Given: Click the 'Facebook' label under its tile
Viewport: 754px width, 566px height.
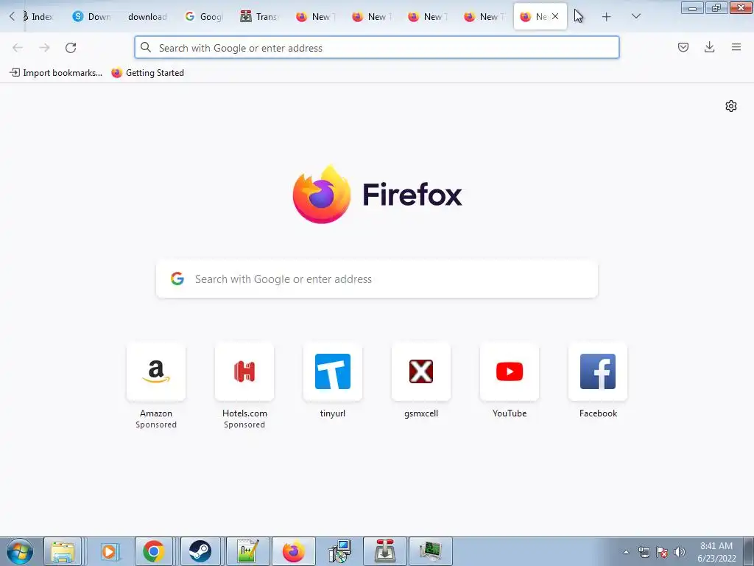Looking at the screenshot, I should pyautogui.click(x=598, y=413).
